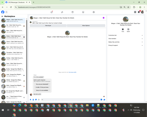The height and width of the screenshot is (117, 147).
Task: Open File Explorer from taskbar
Action: [87, 105]
